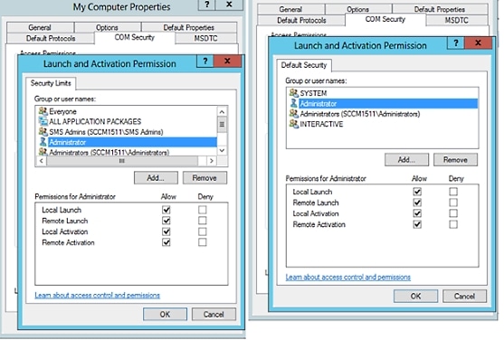Check Deny Remote Launch in Default Security dialog
This screenshot has height=340, width=504.
pyautogui.click(x=453, y=203)
